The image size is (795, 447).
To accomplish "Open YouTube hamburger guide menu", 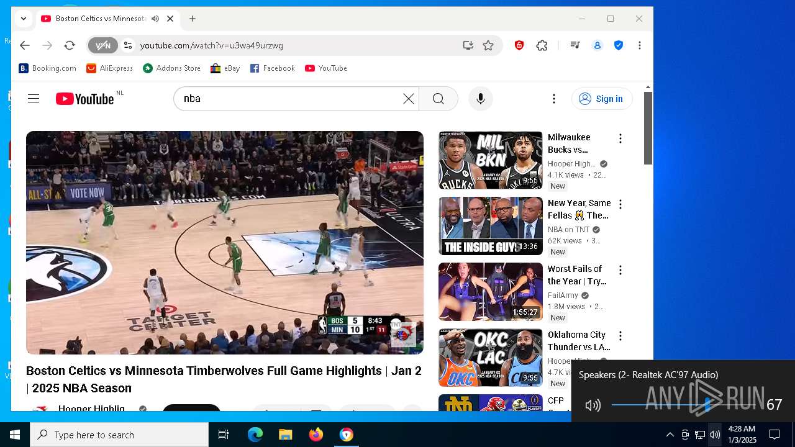I will [x=34, y=99].
